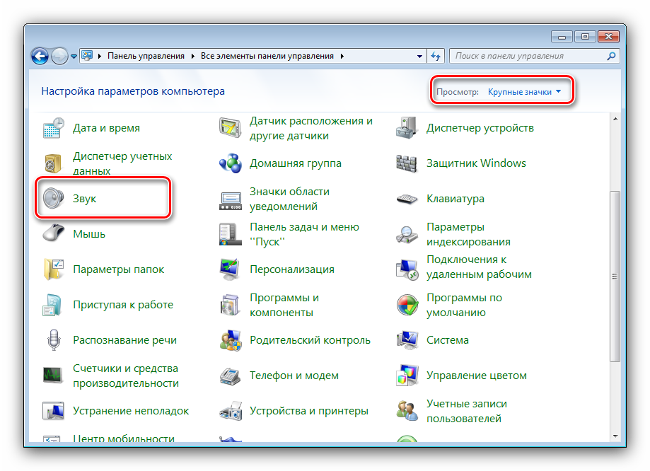This screenshot has width=650, height=471.
Task: Open the Дата и время calendar icon
Action: [x=54, y=128]
